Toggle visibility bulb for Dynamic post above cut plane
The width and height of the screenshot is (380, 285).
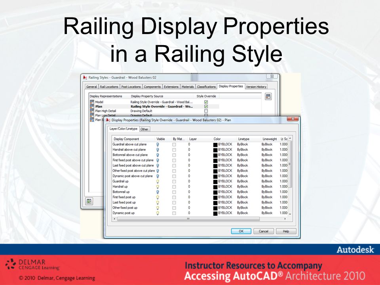point(158,176)
